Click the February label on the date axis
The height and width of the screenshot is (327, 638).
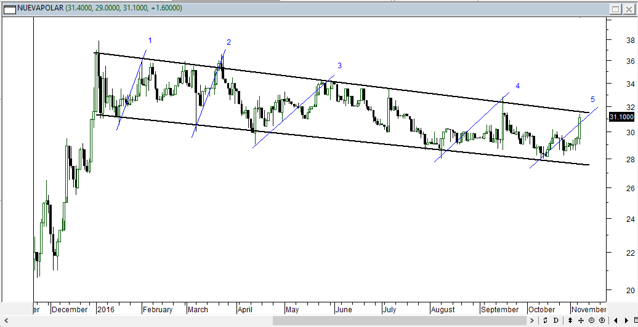(158, 310)
